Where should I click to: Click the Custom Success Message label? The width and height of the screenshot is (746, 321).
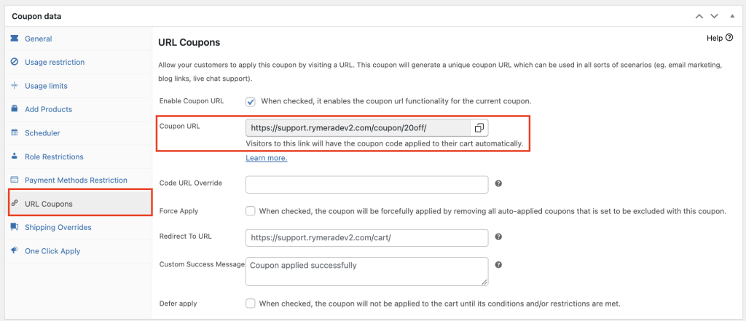[202, 264]
